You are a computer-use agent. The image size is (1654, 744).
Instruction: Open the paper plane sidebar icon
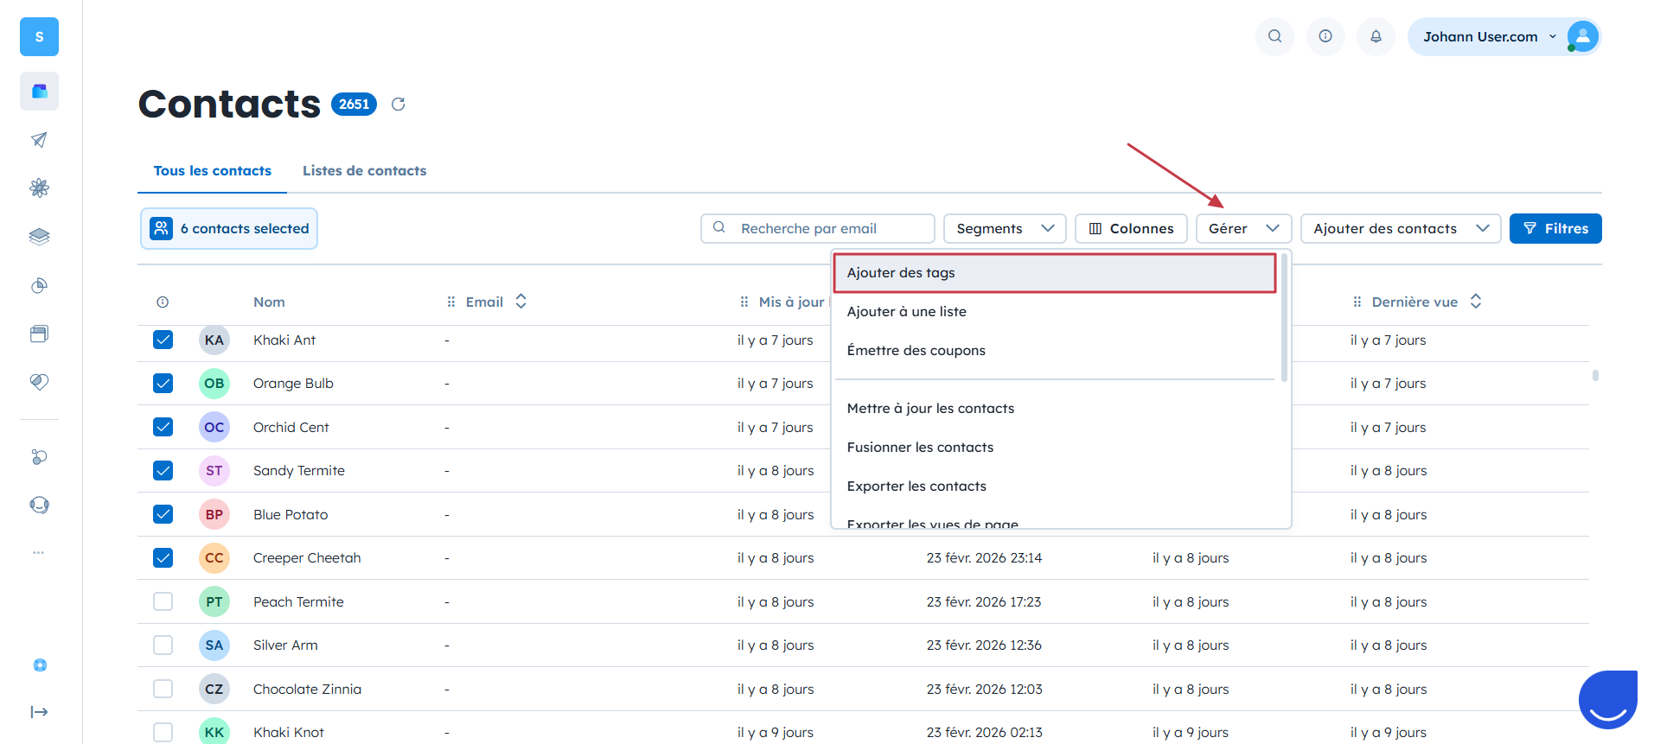(39, 140)
